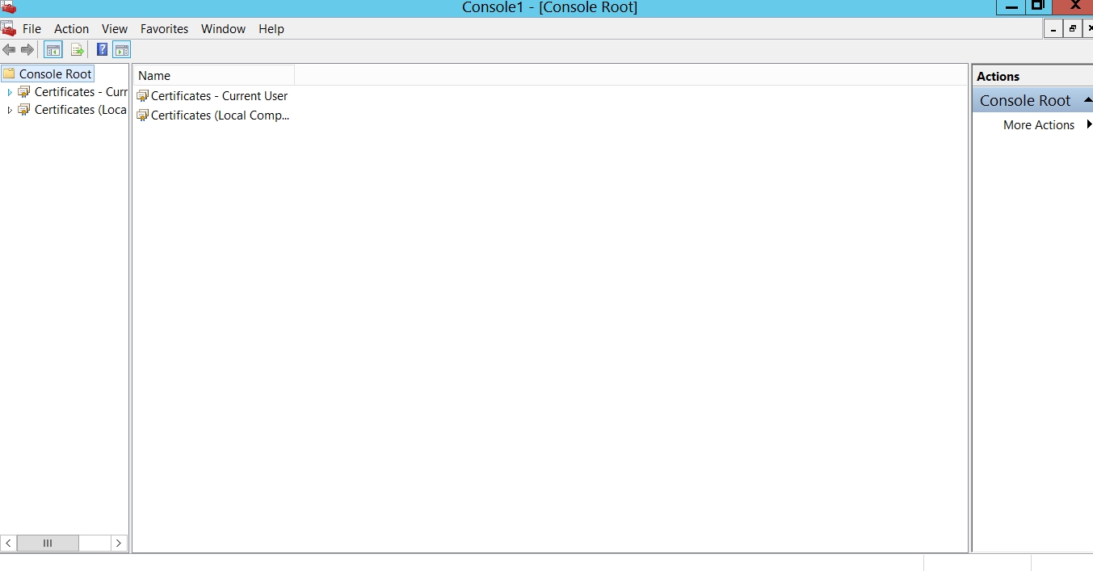The image size is (1093, 571).
Task: Open Help via blue question mark icon
Action: [103, 50]
